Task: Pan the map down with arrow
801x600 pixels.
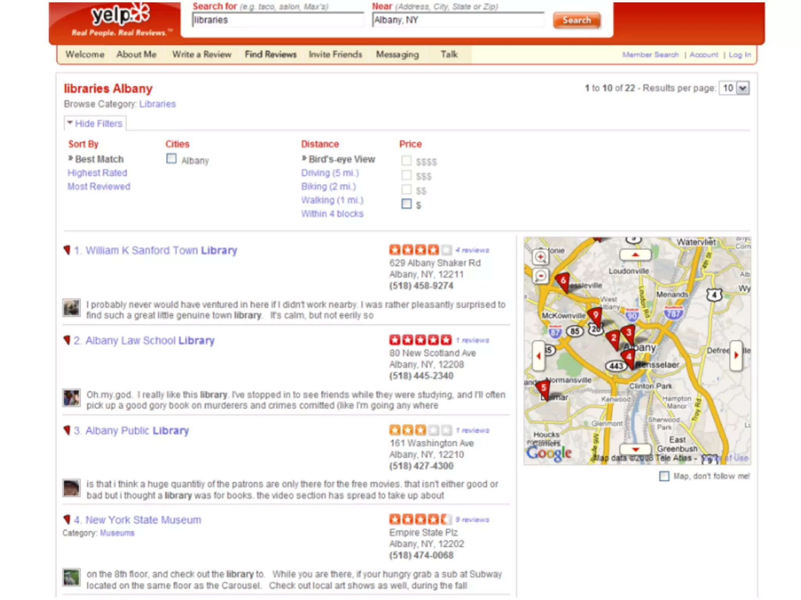Action: (635, 449)
